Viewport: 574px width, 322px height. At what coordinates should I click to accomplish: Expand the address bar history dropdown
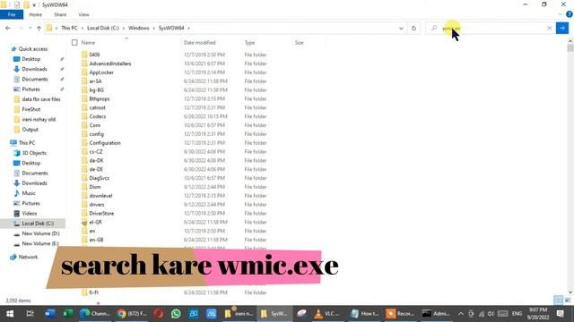point(401,28)
